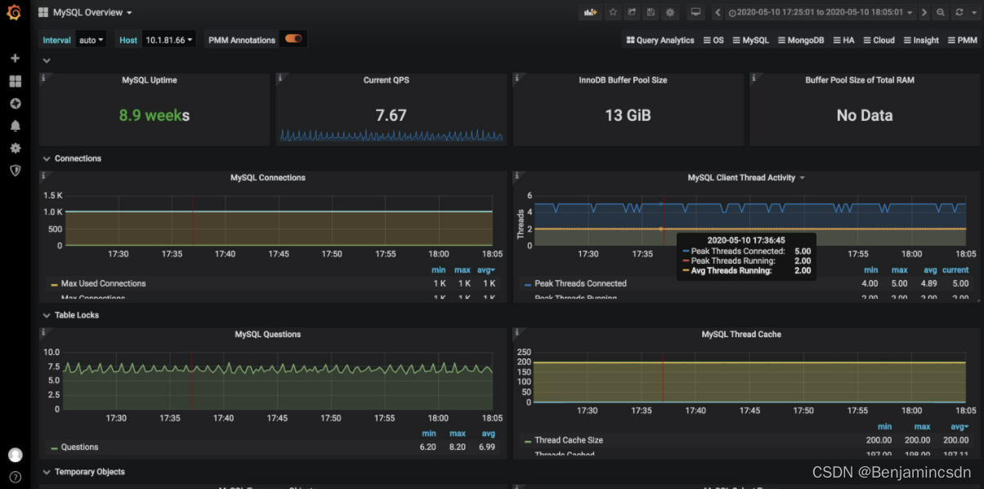Open the time range picker
The height and width of the screenshot is (489, 984).
tap(820, 12)
